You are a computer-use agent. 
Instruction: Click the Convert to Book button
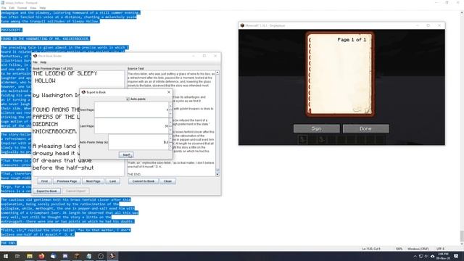pos(144,181)
